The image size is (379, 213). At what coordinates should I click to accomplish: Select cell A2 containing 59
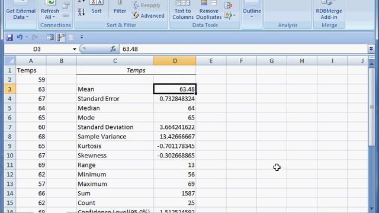pos(31,80)
